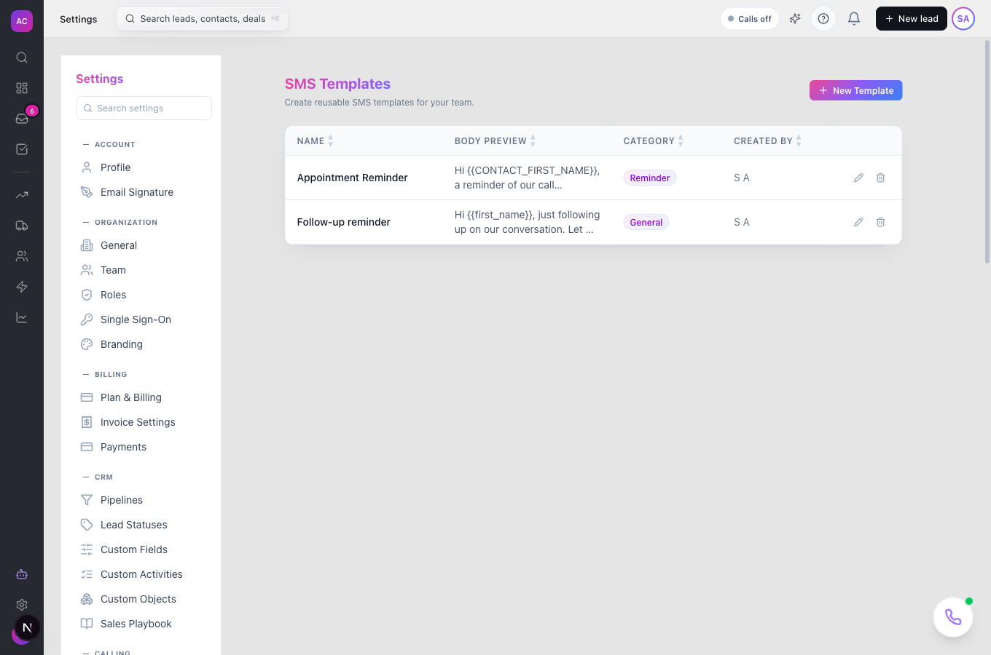Delete the Follow-up reminder template
991x655 pixels.
[880, 222]
